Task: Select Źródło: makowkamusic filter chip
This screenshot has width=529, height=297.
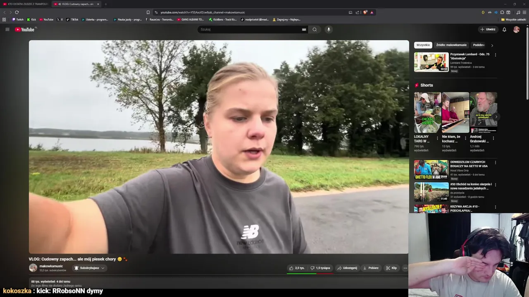Action: point(451,45)
